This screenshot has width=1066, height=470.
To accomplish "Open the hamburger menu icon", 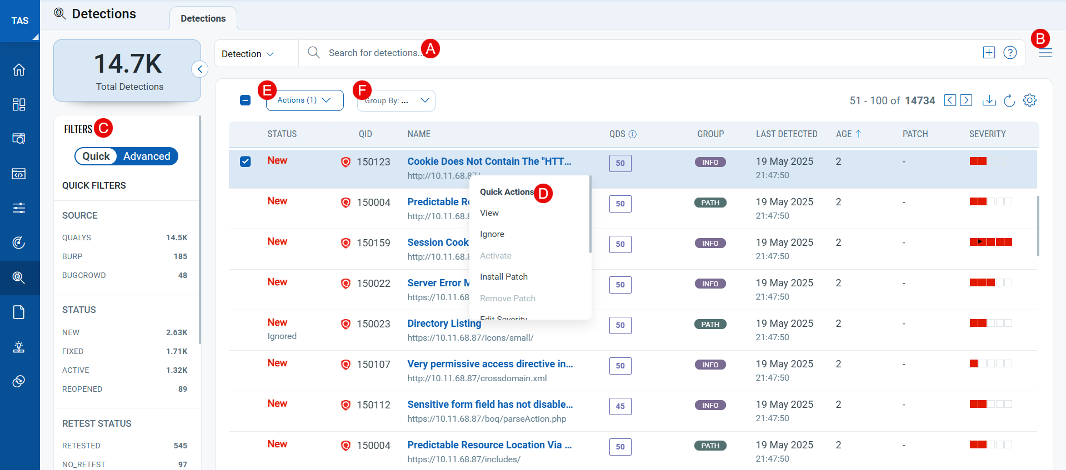I will coord(1045,53).
